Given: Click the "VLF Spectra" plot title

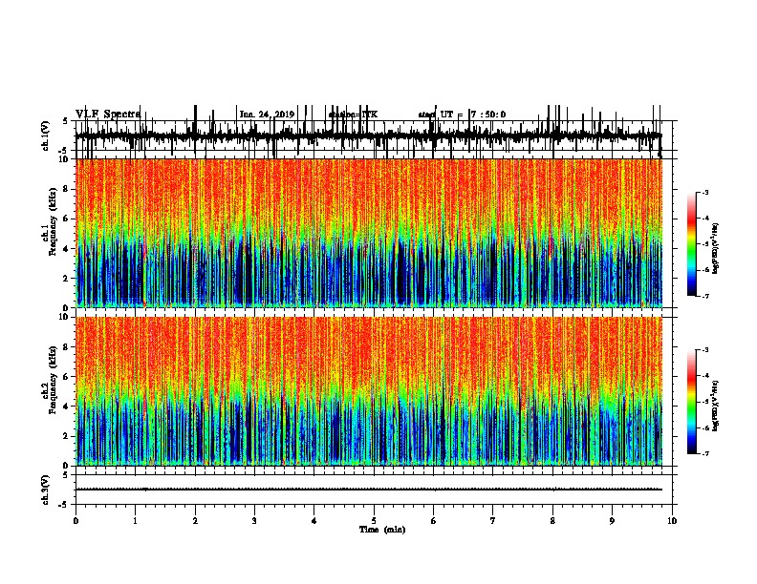Looking at the screenshot, I should point(108,114).
